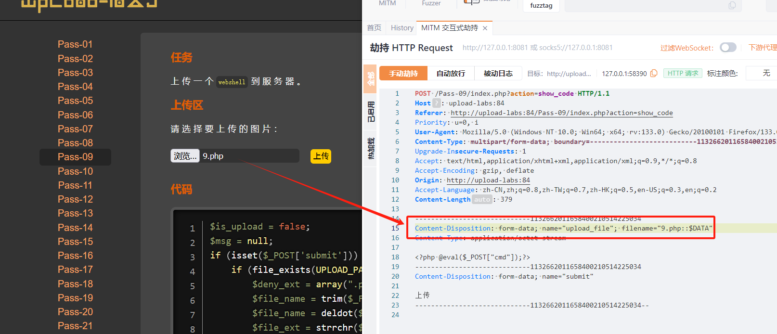Open Pass-08 in the sidebar
Image resolution: width=777 pixels, height=334 pixels.
coord(75,143)
